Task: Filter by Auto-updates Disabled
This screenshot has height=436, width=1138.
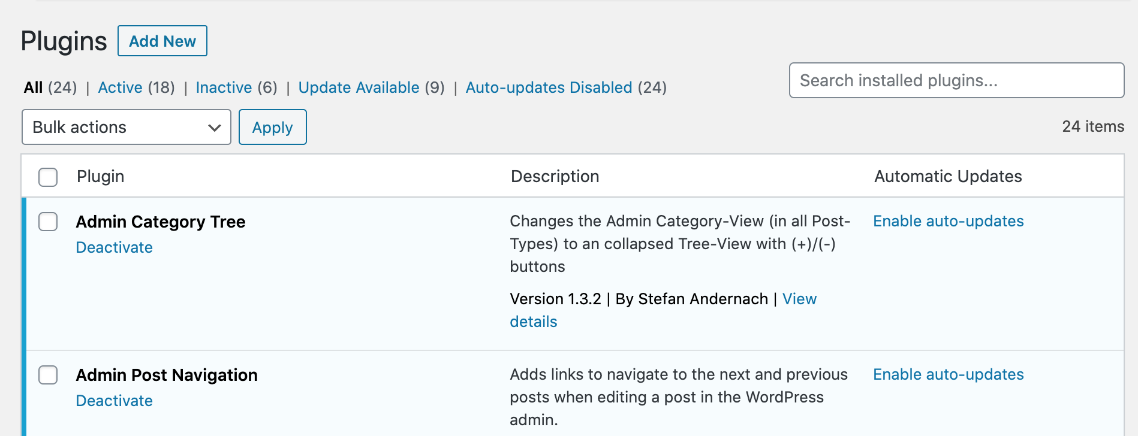Action: 549,87
